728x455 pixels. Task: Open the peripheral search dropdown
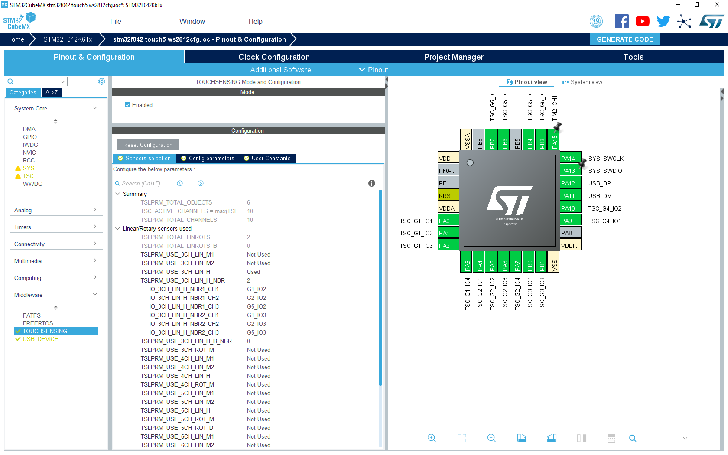point(63,81)
